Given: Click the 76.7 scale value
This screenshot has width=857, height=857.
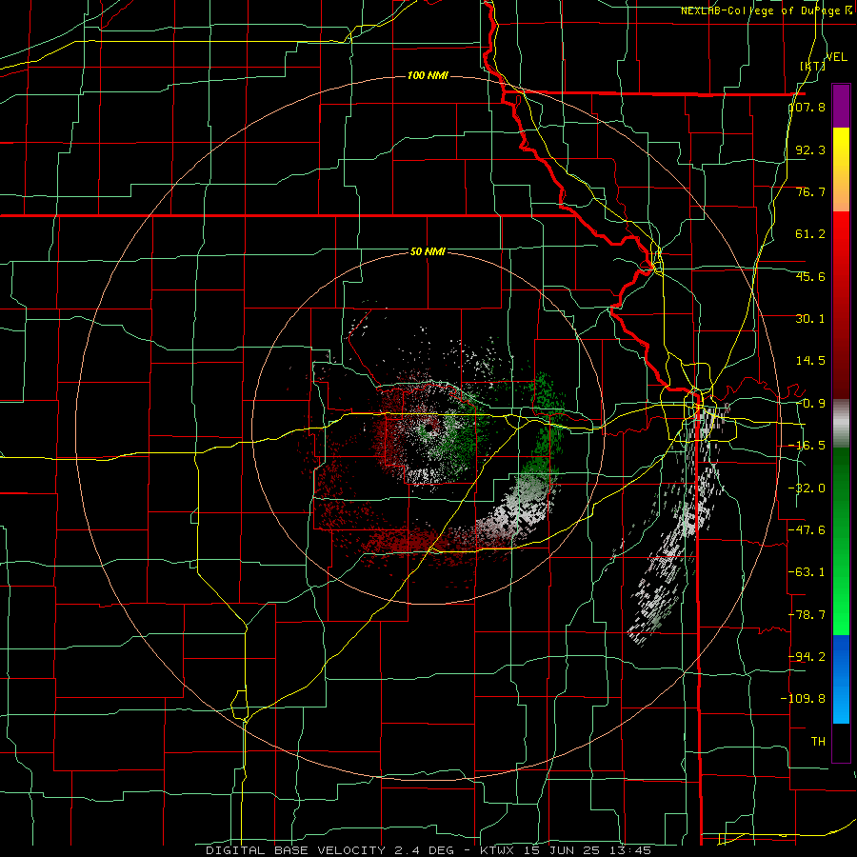Looking at the screenshot, I should [810, 191].
